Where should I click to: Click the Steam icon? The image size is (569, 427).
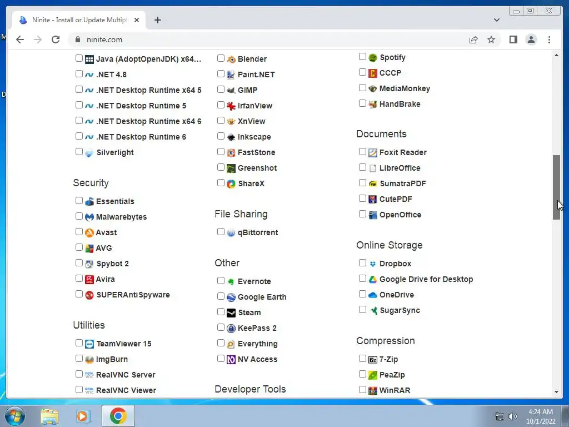pyautogui.click(x=231, y=312)
